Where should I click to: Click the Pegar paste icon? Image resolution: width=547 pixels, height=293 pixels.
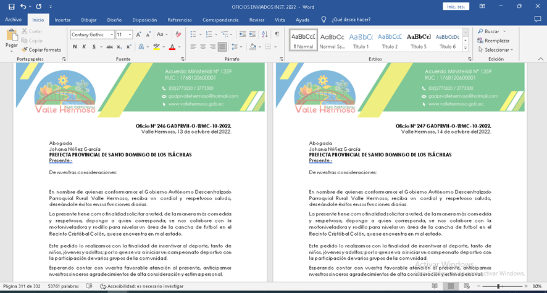pyautogui.click(x=11, y=37)
